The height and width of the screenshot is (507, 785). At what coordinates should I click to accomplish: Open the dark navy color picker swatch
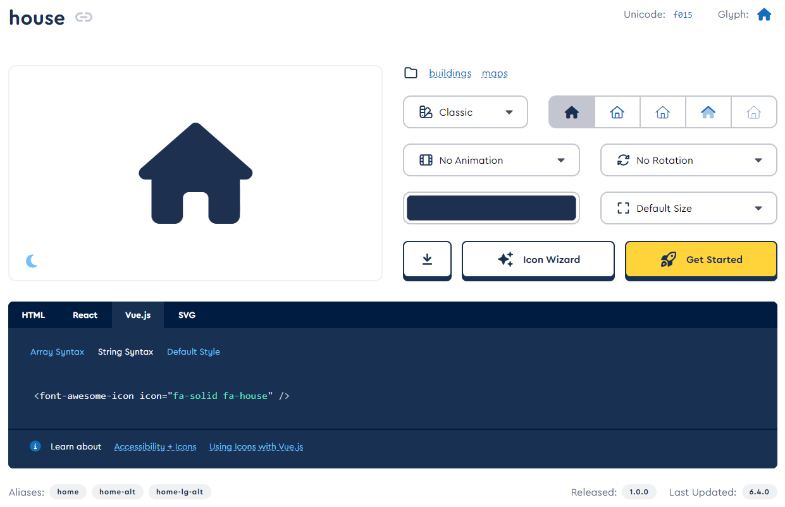pos(491,208)
